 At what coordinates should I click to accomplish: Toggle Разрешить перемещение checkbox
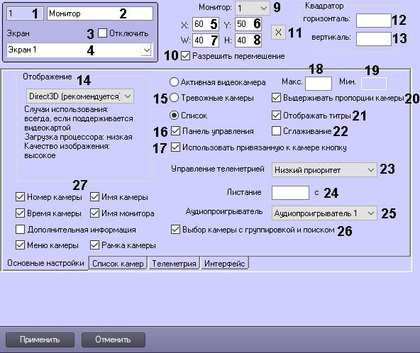coord(185,56)
